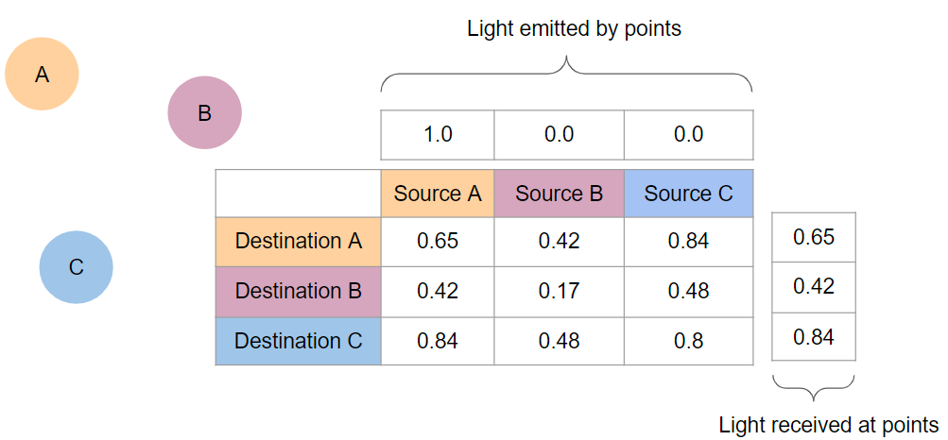Select the Source C column header
This screenshot has height=440, width=948.
[x=688, y=194]
